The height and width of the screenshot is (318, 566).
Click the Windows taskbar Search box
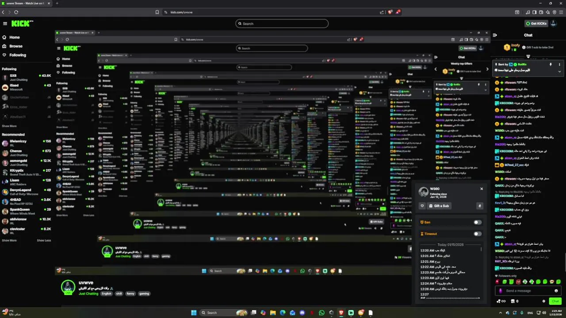point(223,313)
